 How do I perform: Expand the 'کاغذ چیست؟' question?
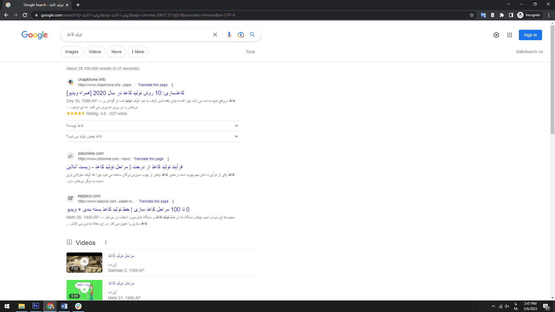click(153, 126)
